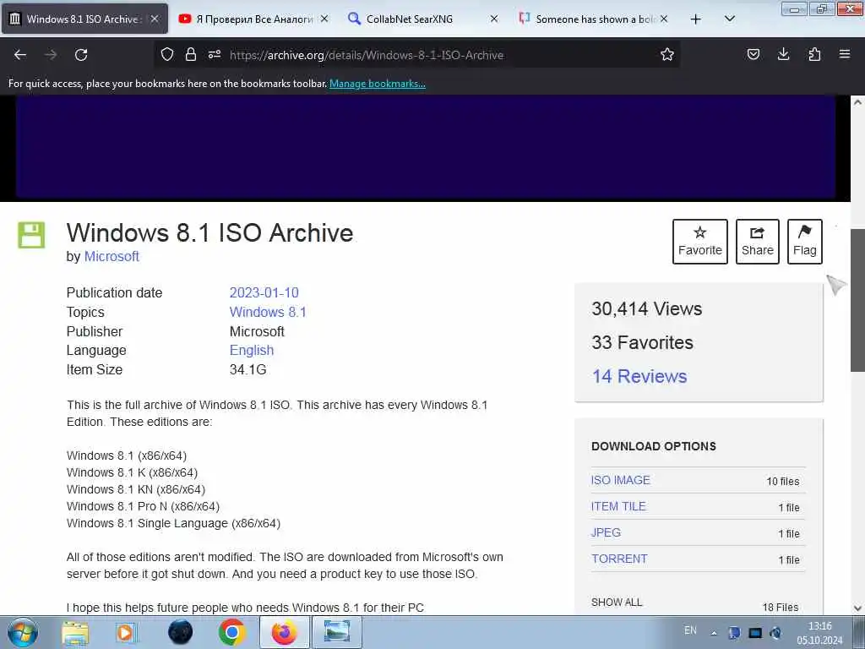Open ITEM TILE download option
This screenshot has height=649, width=865.
click(x=618, y=506)
